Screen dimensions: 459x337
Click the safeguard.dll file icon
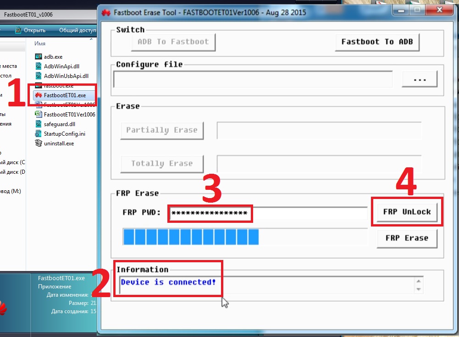[39, 124]
